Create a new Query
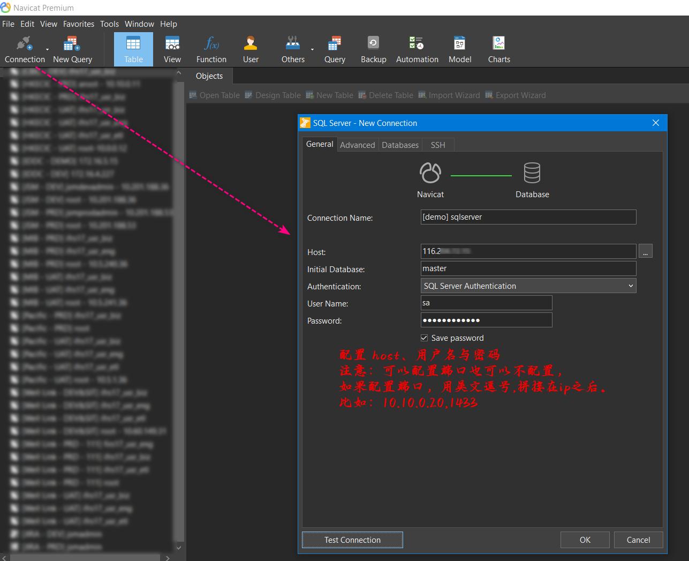 click(x=335, y=49)
